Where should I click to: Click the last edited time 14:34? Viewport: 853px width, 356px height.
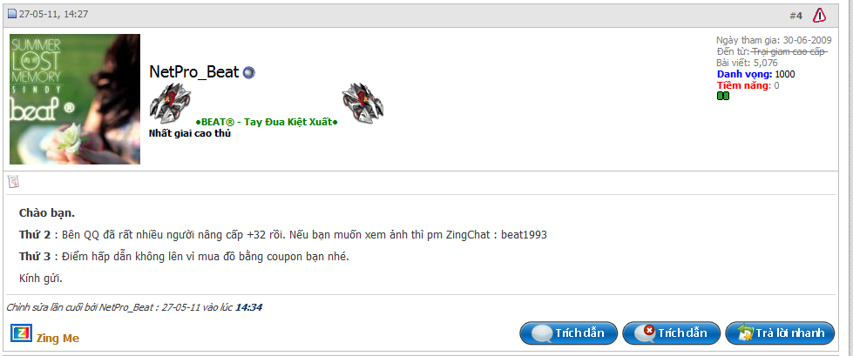(x=248, y=307)
